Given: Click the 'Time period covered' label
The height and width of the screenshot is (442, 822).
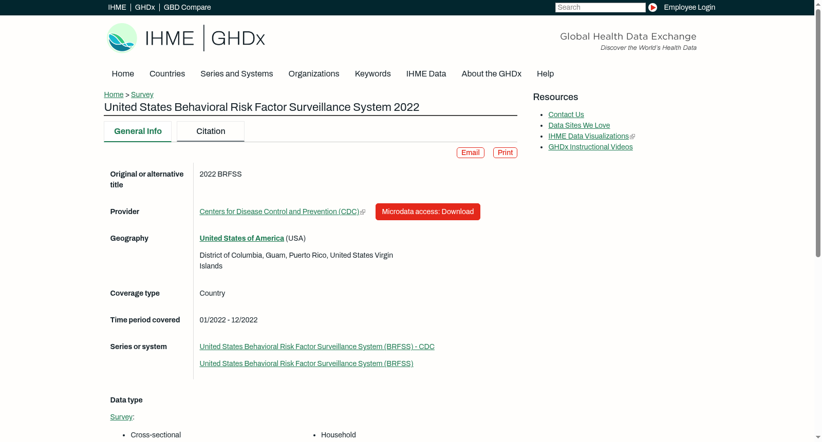Looking at the screenshot, I should pos(145,320).
